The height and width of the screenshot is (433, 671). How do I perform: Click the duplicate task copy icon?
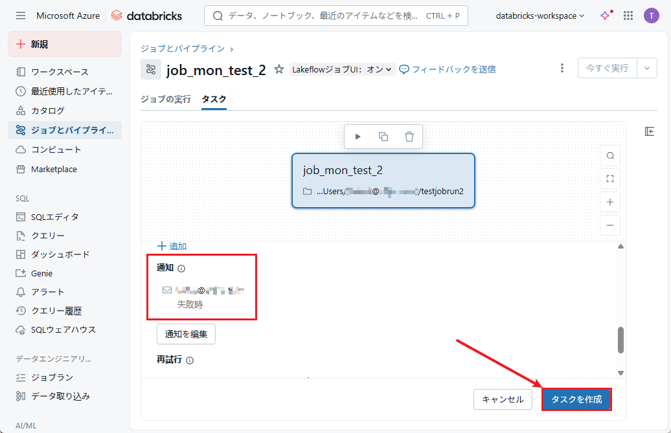[383, 137]
